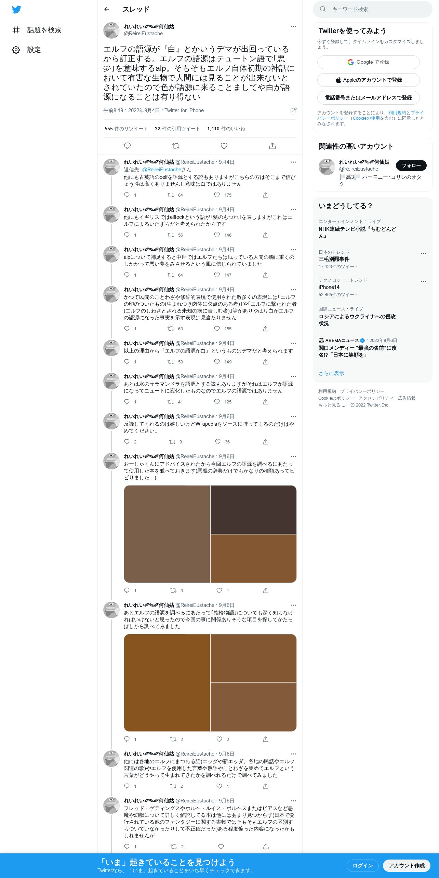This screenshot has height=878, width=439.
Task: Retweet the reply with 84 retweets
Action: (171, 195)
